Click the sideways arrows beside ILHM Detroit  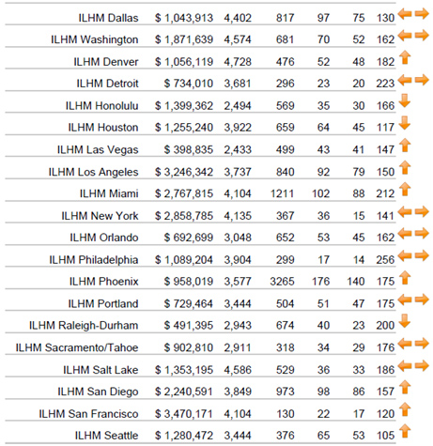click(x=413, y=80)
